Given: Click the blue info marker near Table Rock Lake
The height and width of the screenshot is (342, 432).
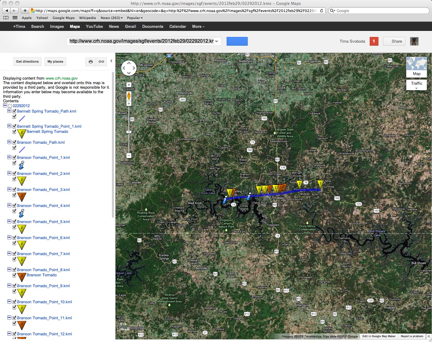Looking at the screenshot, I should pos(225,200).
